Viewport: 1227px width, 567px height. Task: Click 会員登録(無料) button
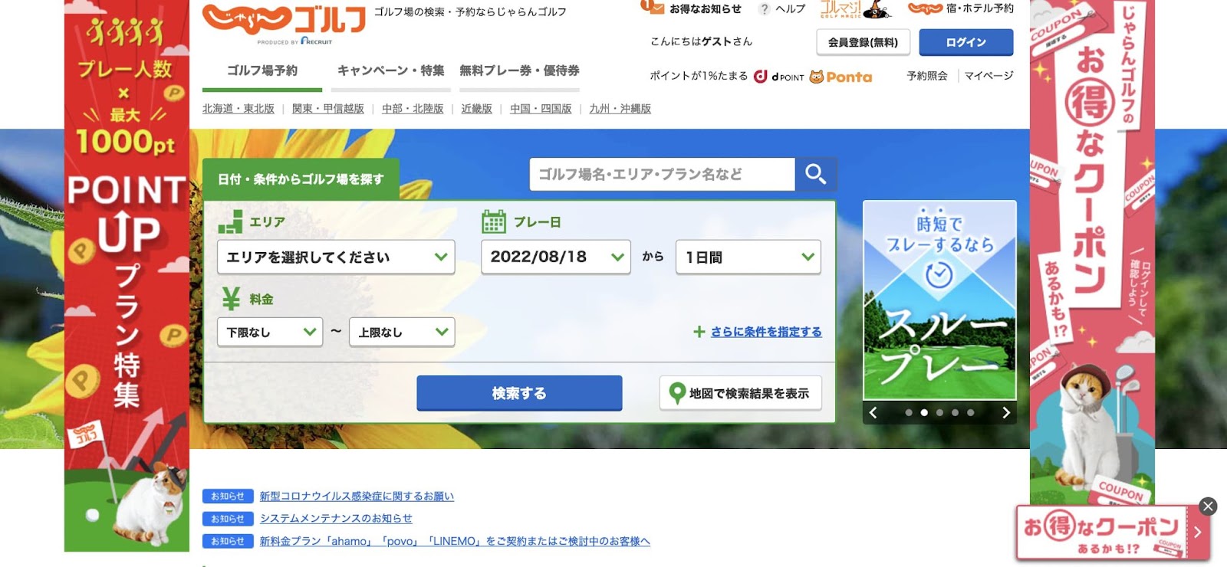[x=863, y=42]
